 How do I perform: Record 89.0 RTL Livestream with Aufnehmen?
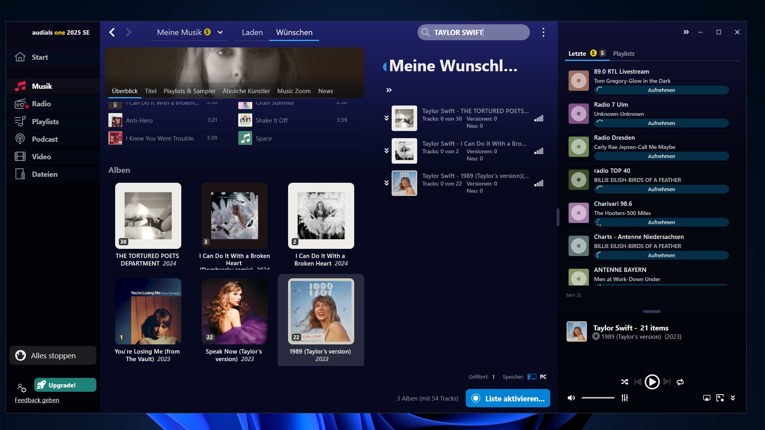[x=661, y=90]
